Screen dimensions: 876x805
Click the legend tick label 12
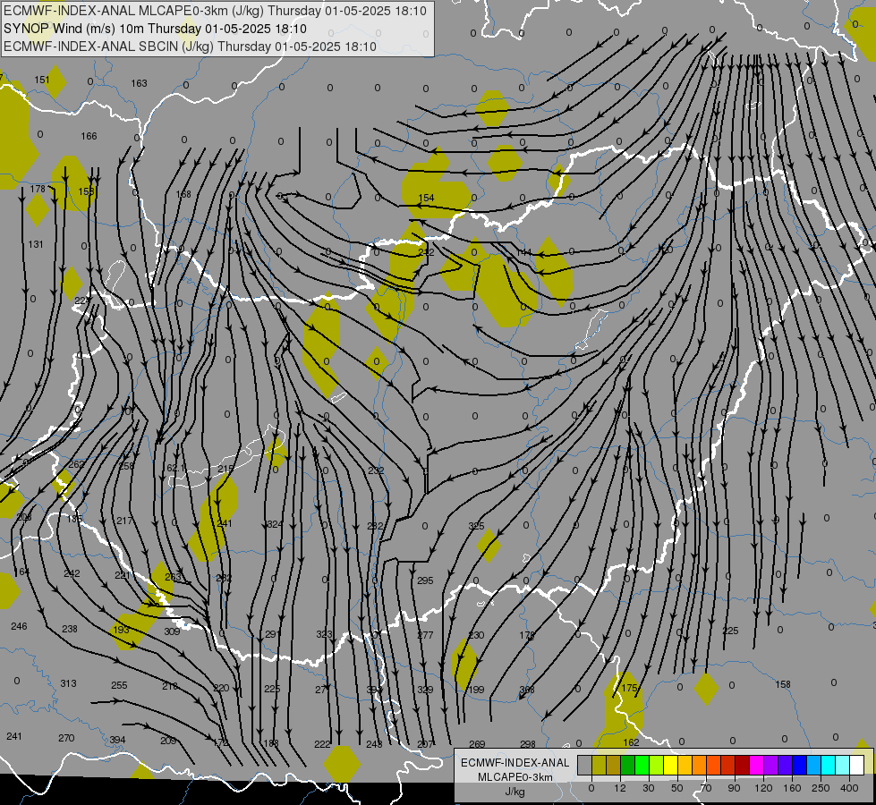point(619,788)
